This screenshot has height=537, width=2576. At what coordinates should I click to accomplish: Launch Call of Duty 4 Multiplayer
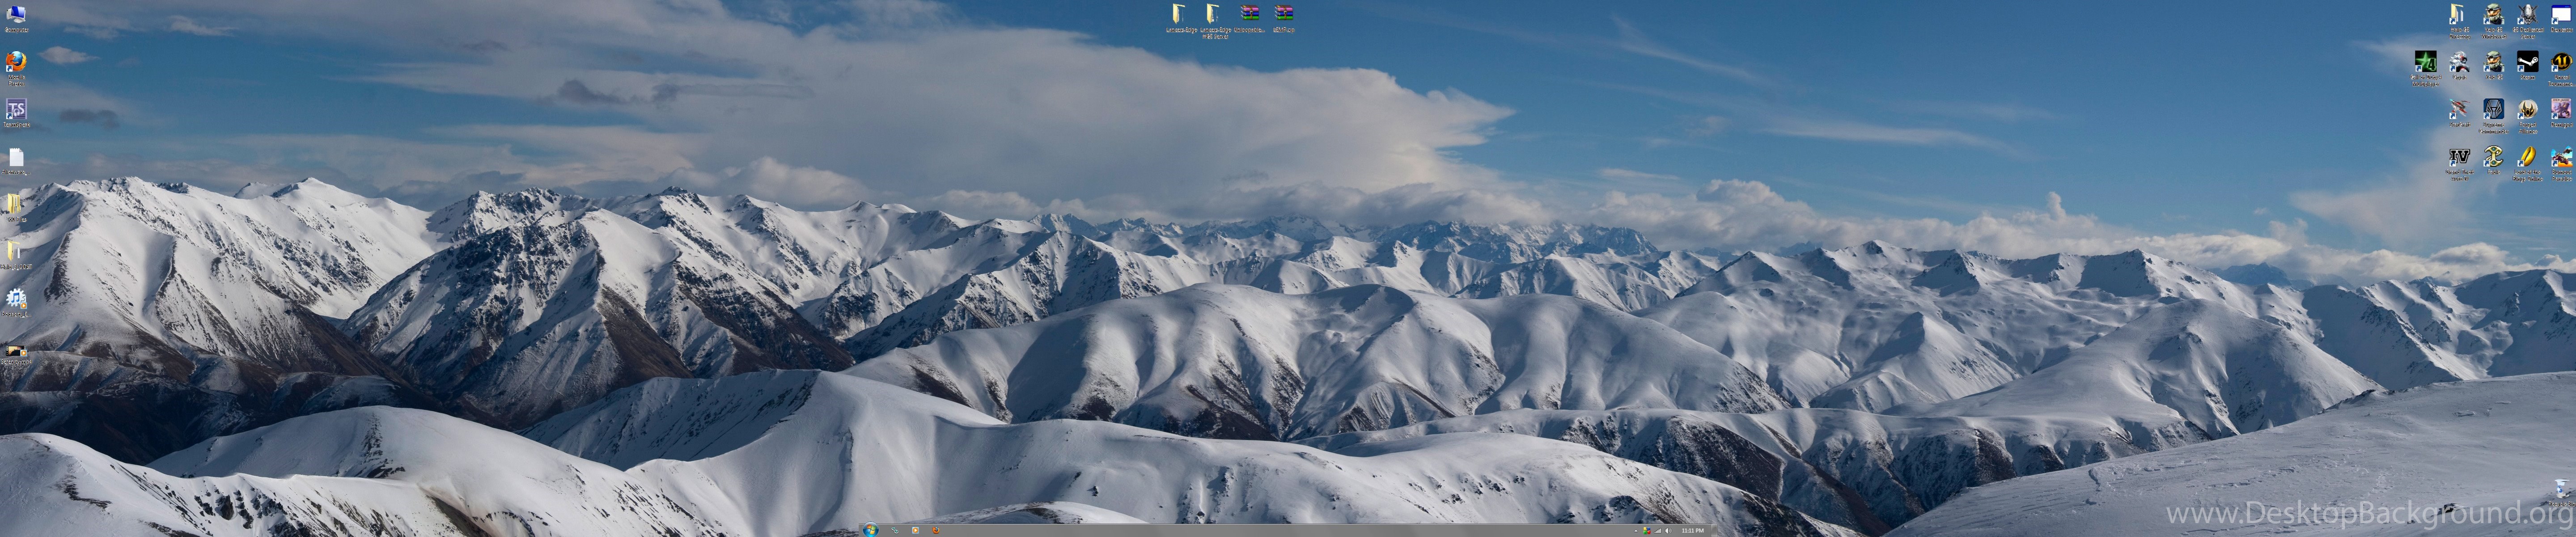[x=2426, y=67]
